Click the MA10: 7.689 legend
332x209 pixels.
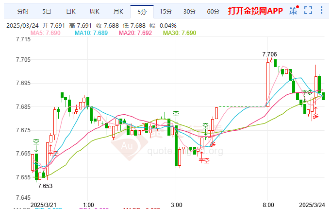[91, 33]
